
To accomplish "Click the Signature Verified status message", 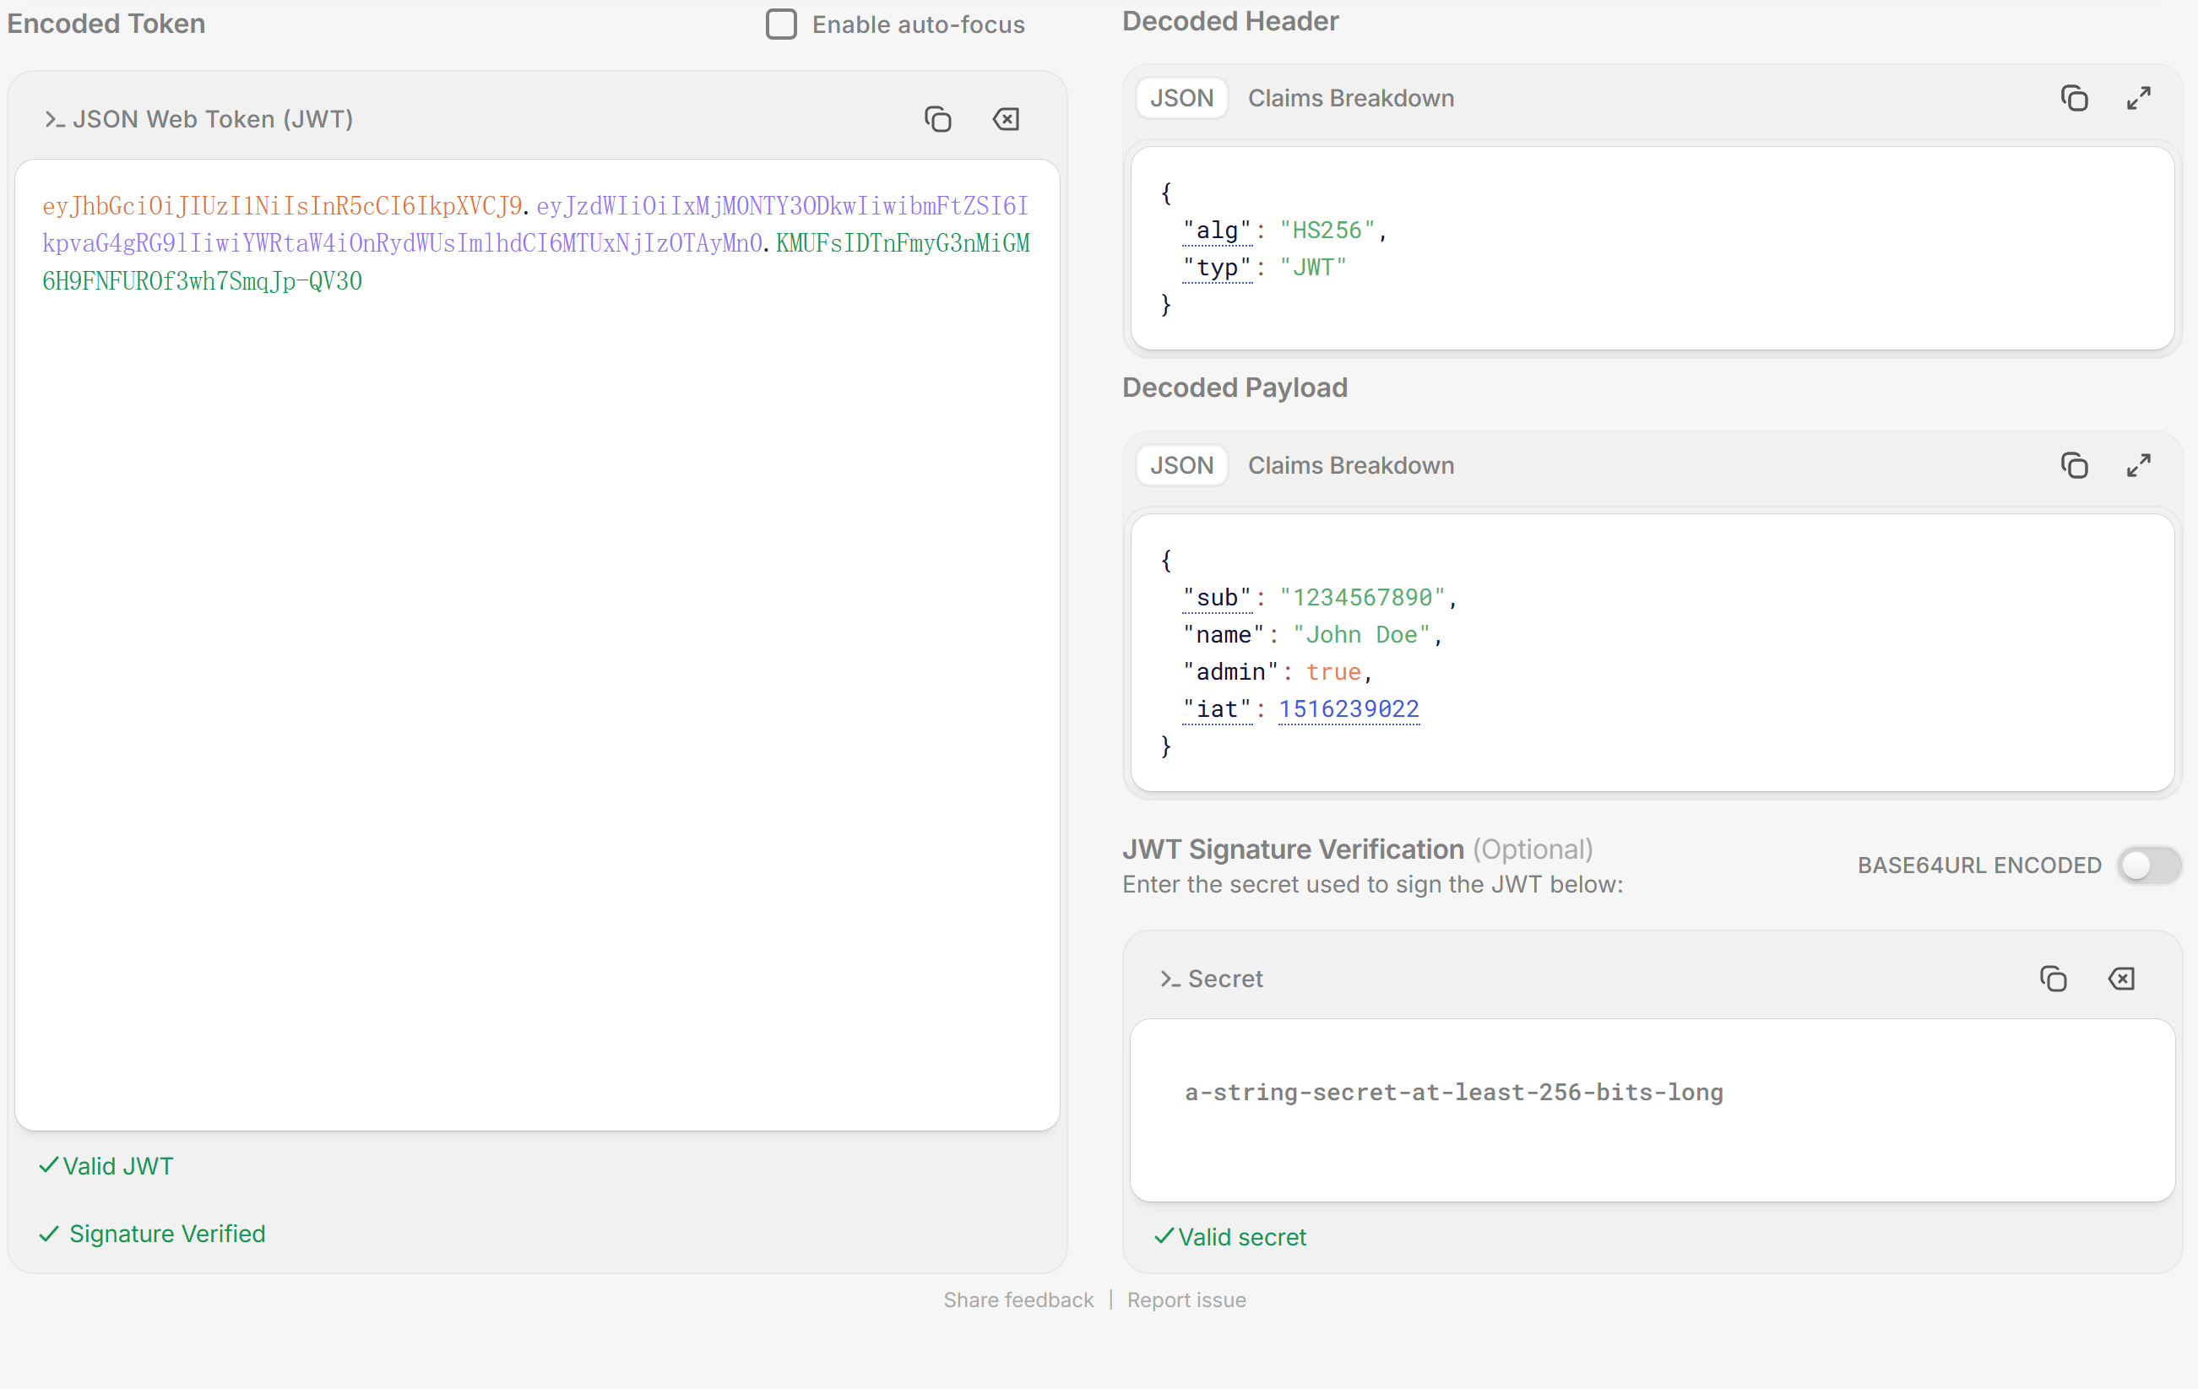I will (153, 1234).
